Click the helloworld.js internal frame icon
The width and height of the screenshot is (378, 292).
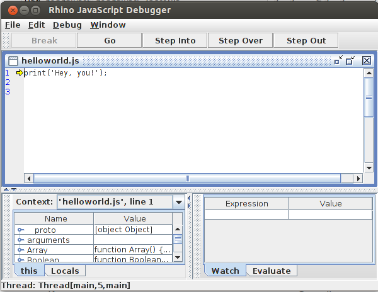point(13,61)
